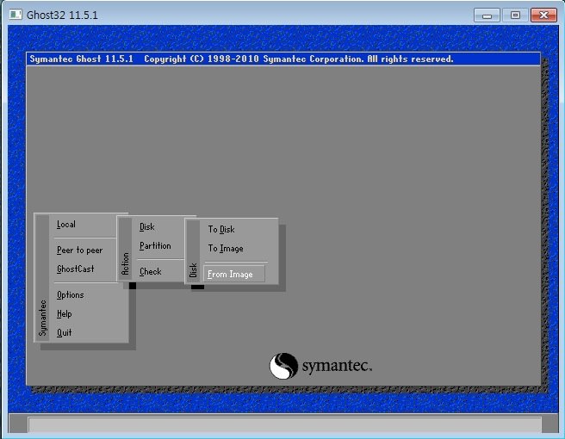Choose Partition in the Action submenu
Screen dimensions: 565x439
click(155, 246)
